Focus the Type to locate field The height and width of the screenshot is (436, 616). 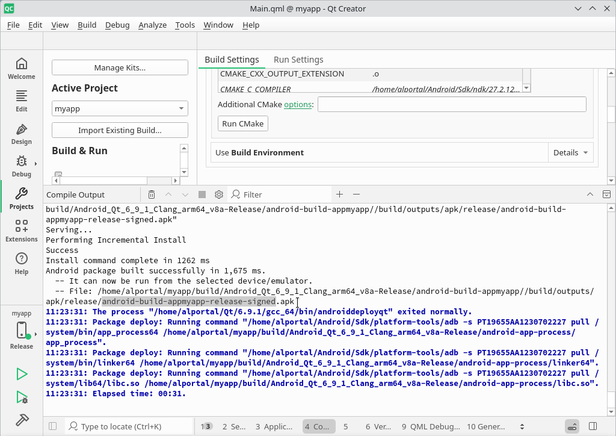[x=130, y=426]
